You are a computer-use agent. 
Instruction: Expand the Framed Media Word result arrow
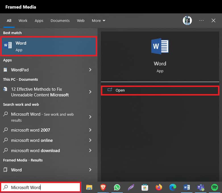[x=90, y=170]
